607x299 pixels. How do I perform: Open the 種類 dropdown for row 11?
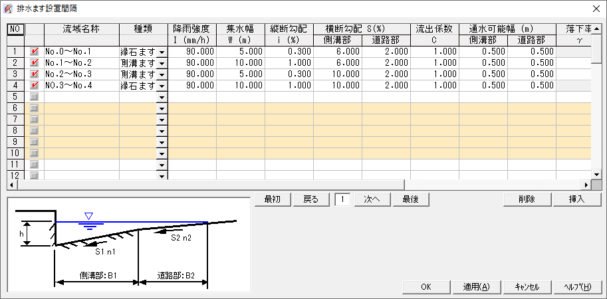tap(162, 164)
